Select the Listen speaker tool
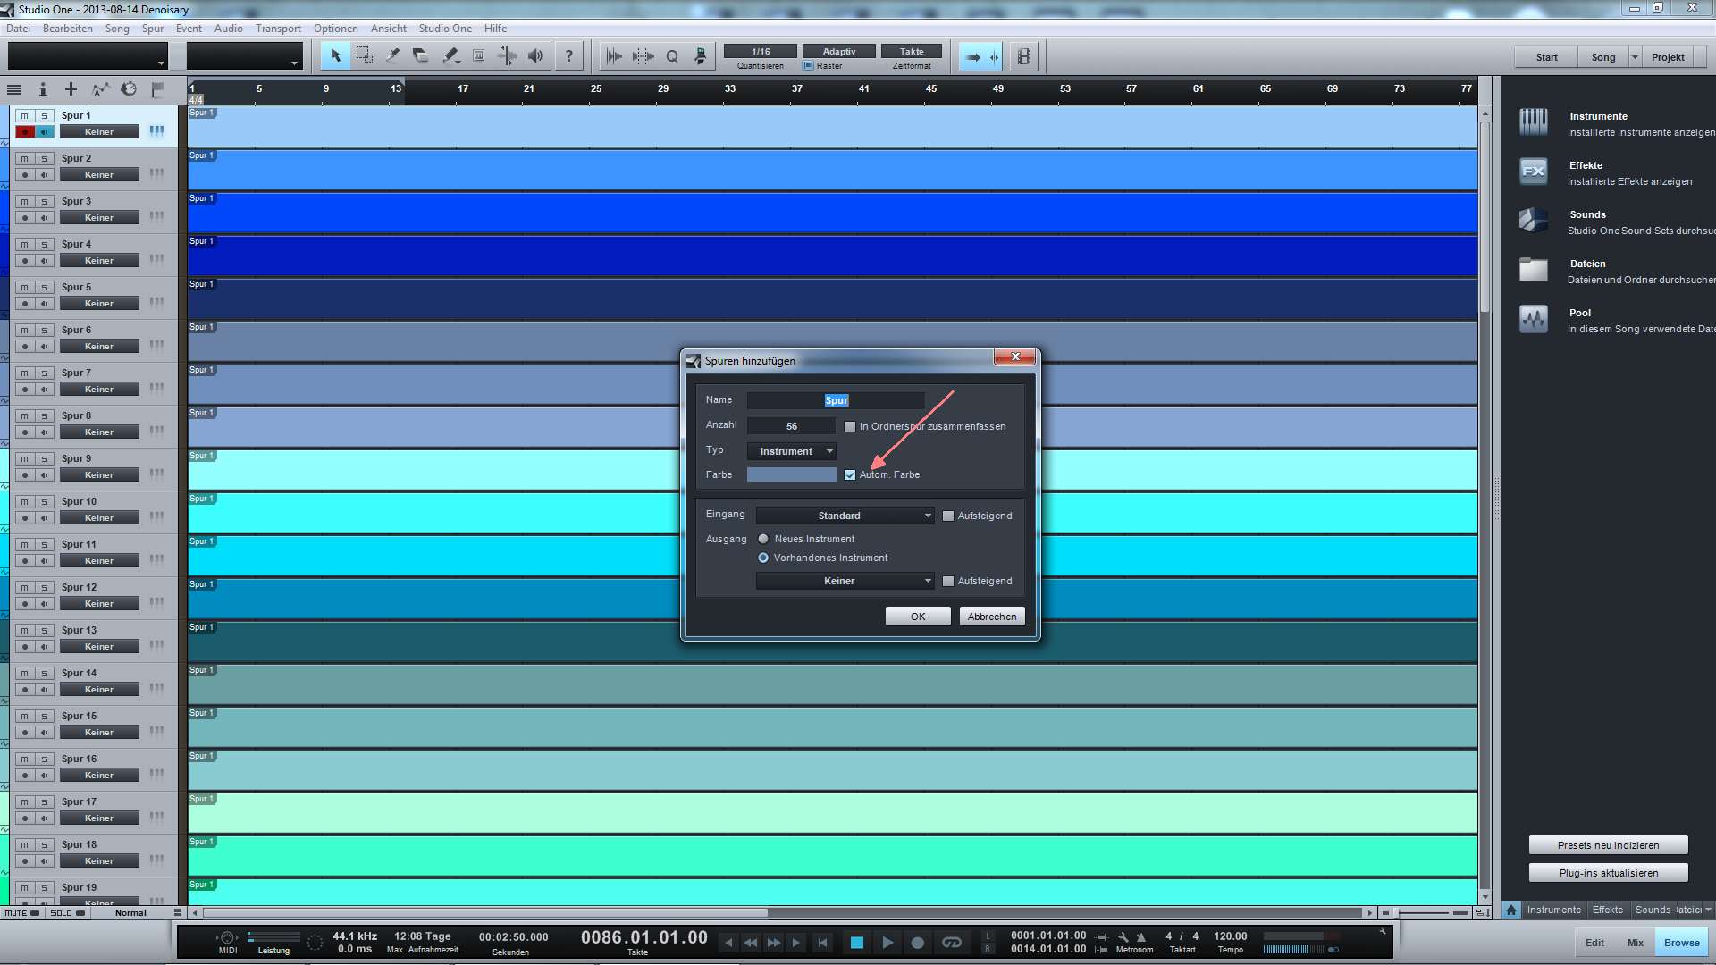The image size is (1716, 965). coord(535,56)
